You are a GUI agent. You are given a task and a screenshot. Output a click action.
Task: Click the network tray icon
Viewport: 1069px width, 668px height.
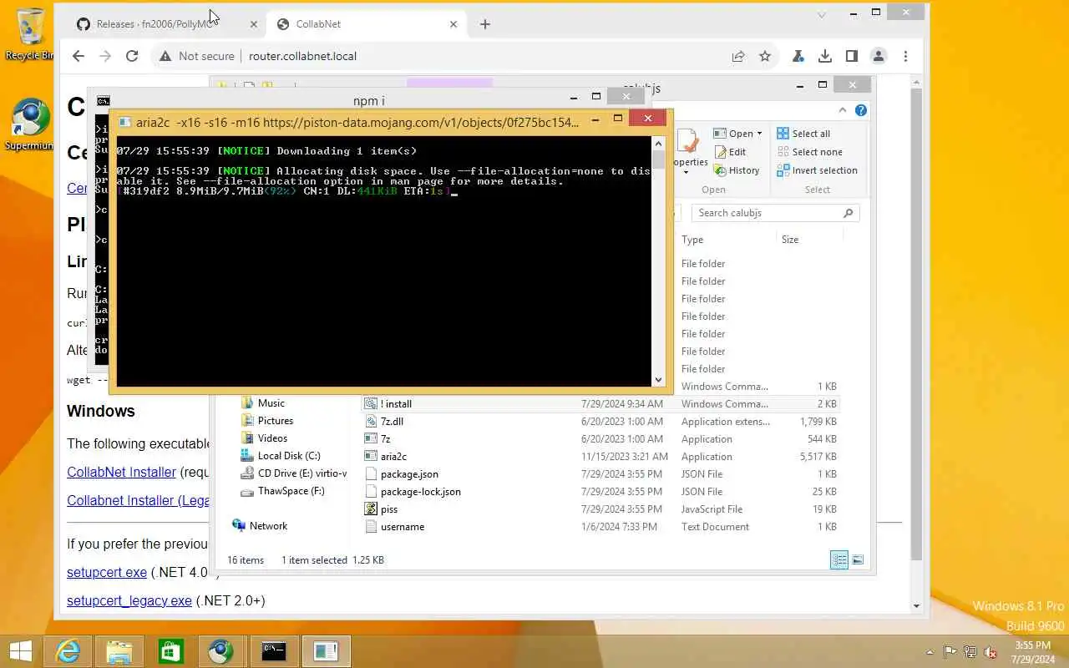click(970, 652)
